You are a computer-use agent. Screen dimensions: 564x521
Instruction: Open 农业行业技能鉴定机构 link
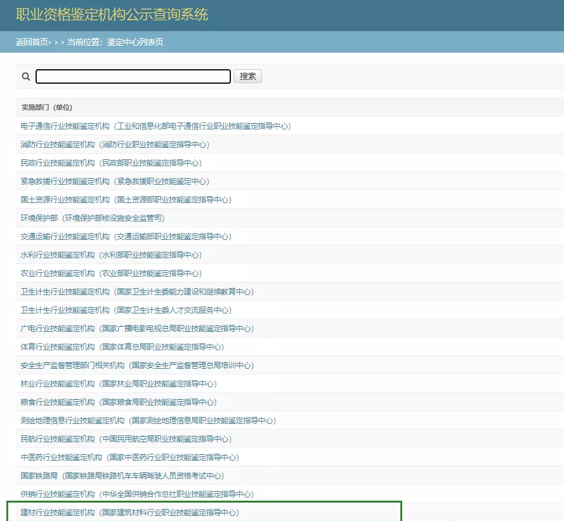click(111, 273)
